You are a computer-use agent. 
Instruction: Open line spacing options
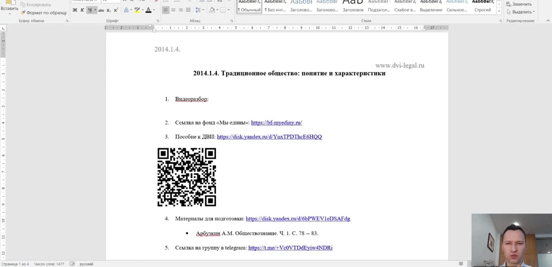tap(198, 10)
